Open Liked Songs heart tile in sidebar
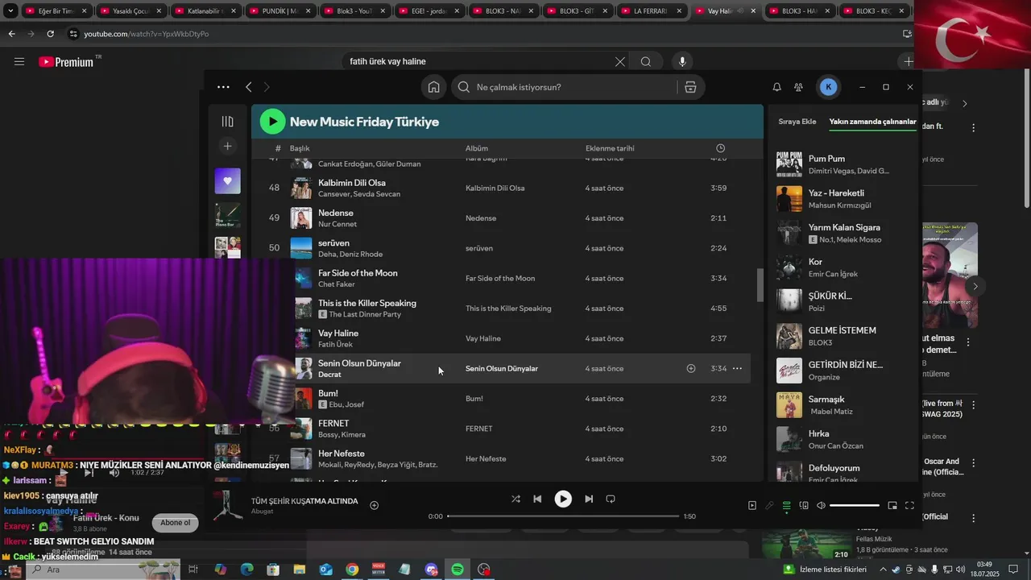Screen dimensions: 1031x580 pyautogui.click(x=228, y=181)
